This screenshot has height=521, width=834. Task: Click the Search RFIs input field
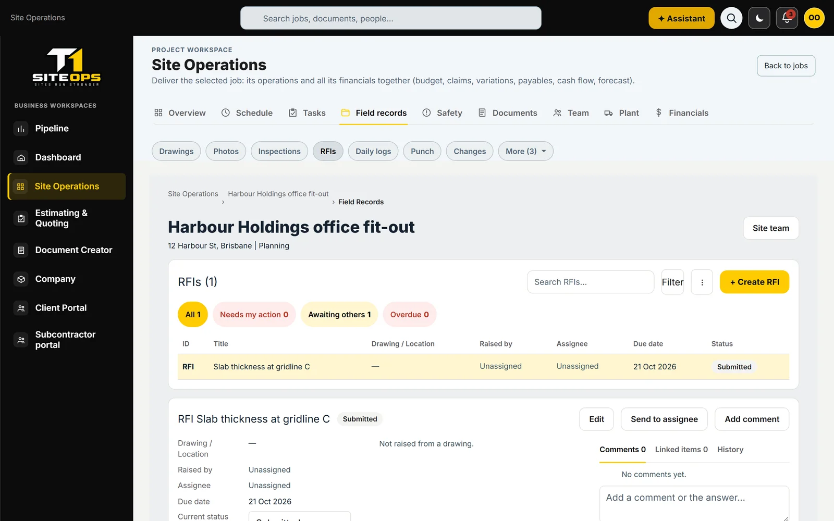click(591, 282)
